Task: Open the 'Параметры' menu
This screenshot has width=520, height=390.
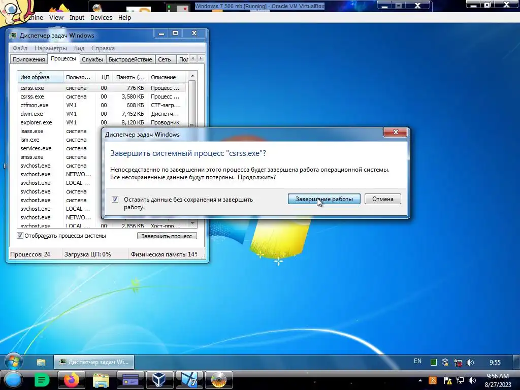Action: coord(51,48)
